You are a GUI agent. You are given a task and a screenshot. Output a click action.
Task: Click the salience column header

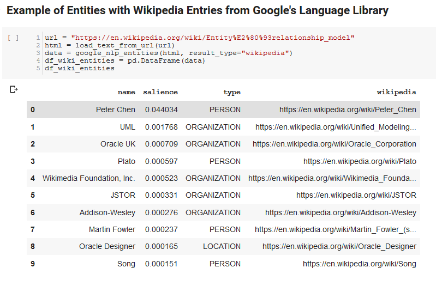point(160,92)
